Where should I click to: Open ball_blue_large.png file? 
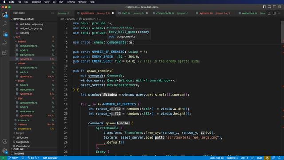31,24
